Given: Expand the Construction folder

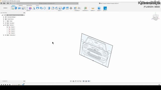Looking at the screenshot, I should tap(4, 35).
